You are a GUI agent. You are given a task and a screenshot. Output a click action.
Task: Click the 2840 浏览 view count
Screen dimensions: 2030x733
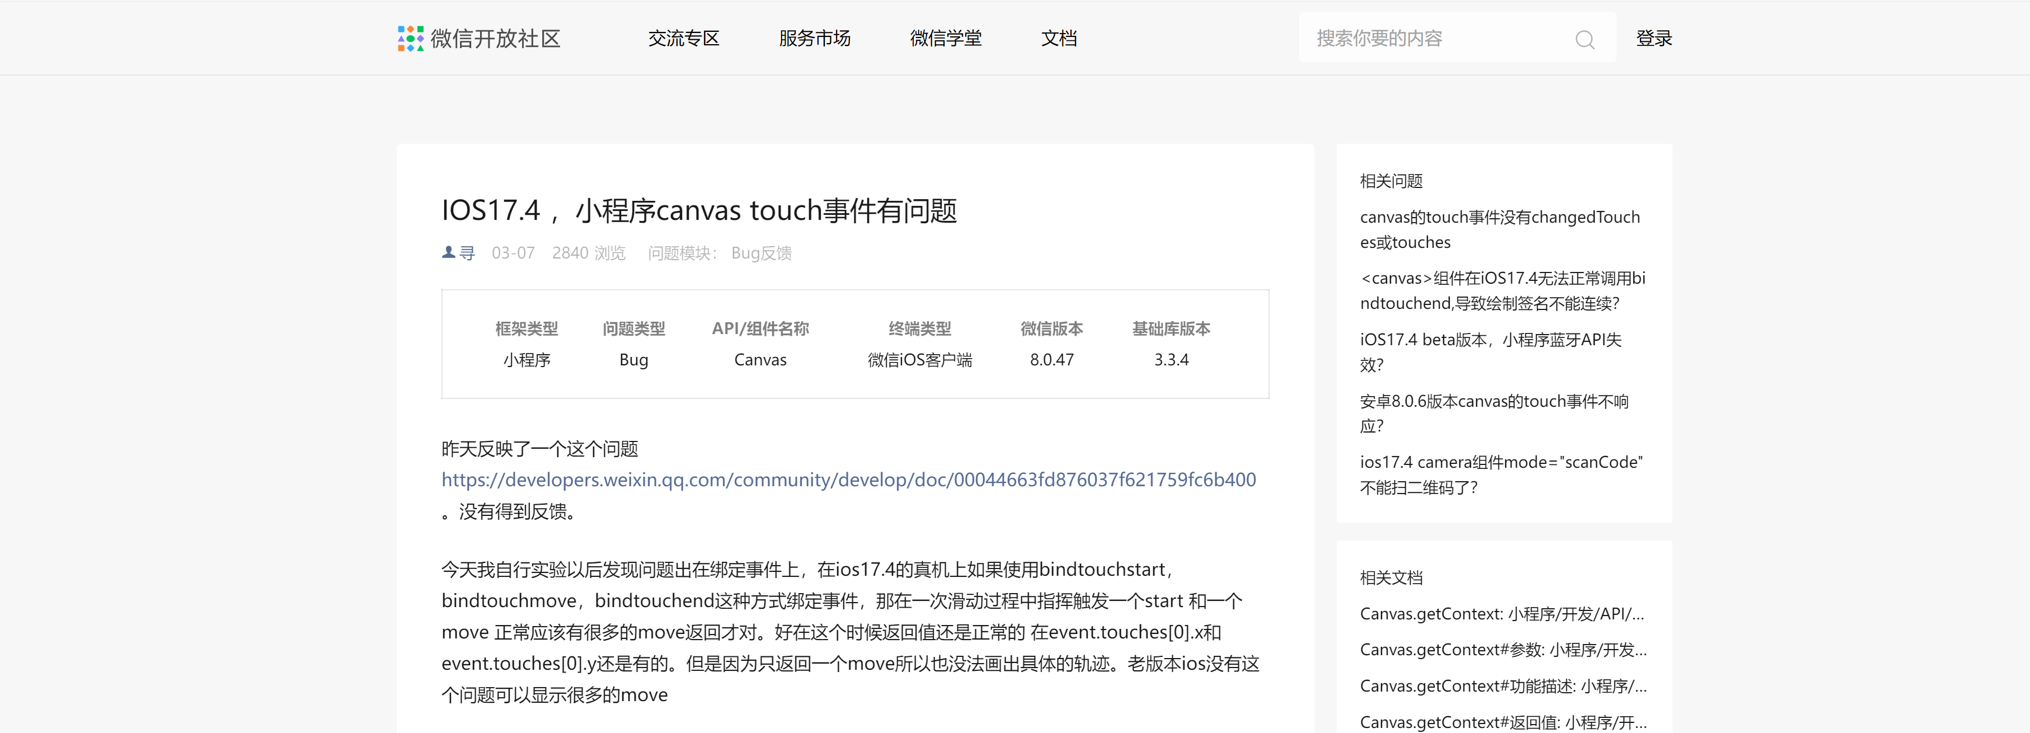click(x=589, y=253)
